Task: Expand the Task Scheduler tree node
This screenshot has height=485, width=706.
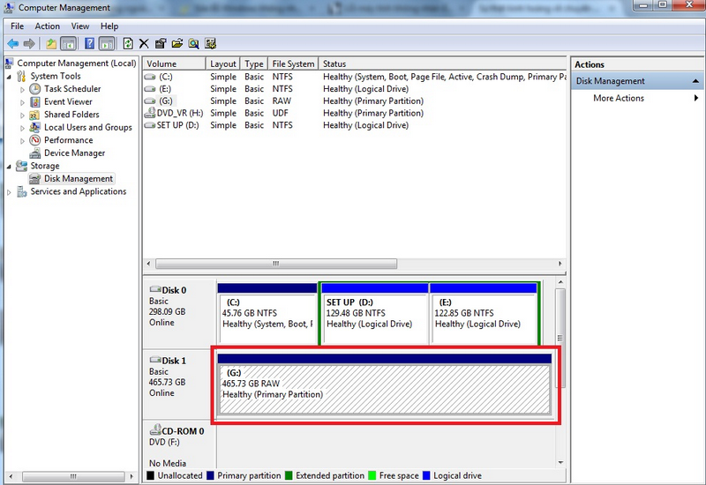Action: [x=23, y=89]
